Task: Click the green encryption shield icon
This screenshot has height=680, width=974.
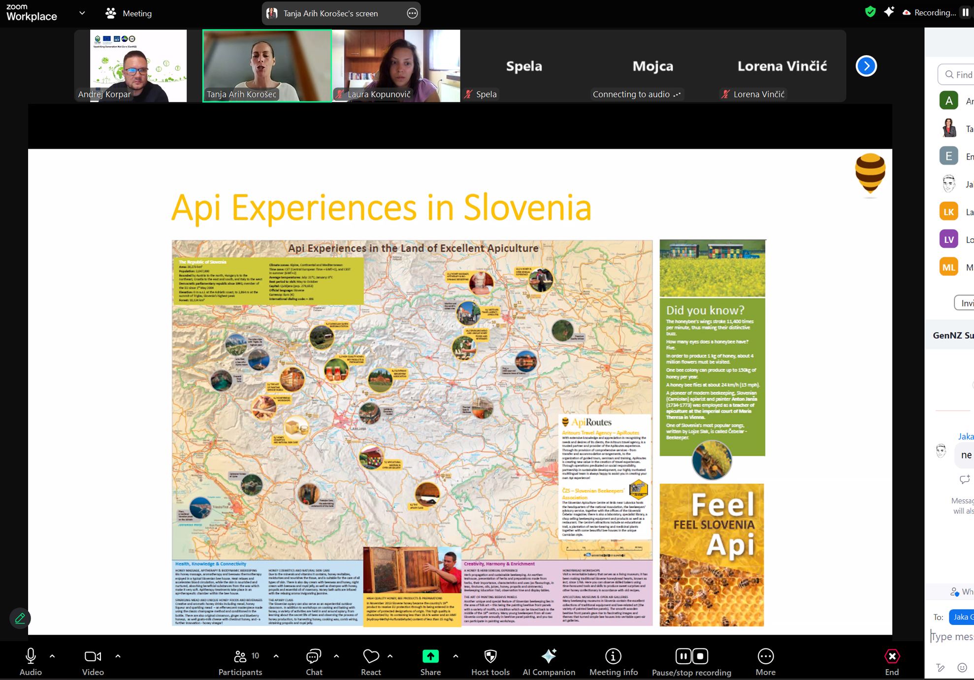Action: tap(870, 12)
